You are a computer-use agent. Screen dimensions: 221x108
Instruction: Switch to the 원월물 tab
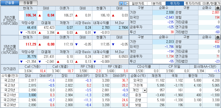pyautogui.click(x=28, y=3)
